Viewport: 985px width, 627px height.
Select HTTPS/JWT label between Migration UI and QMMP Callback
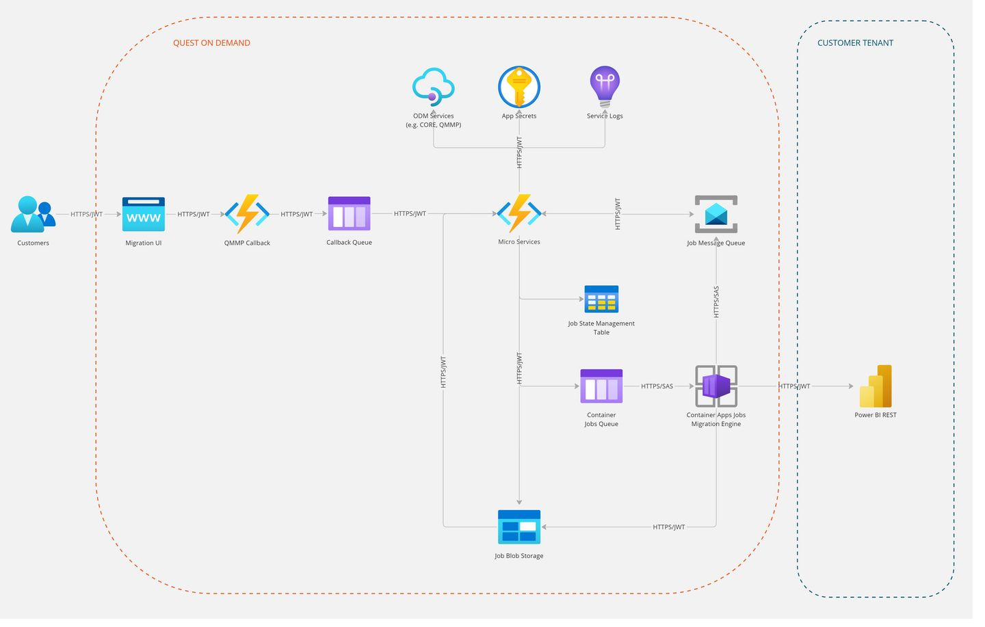coord(194,214)
